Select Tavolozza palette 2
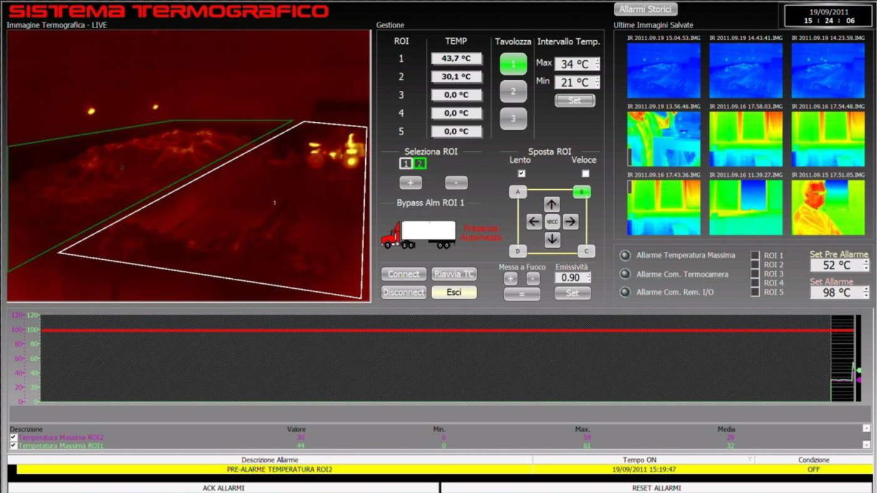The height and width of the screenshot is (493, 877). point(513,91)
